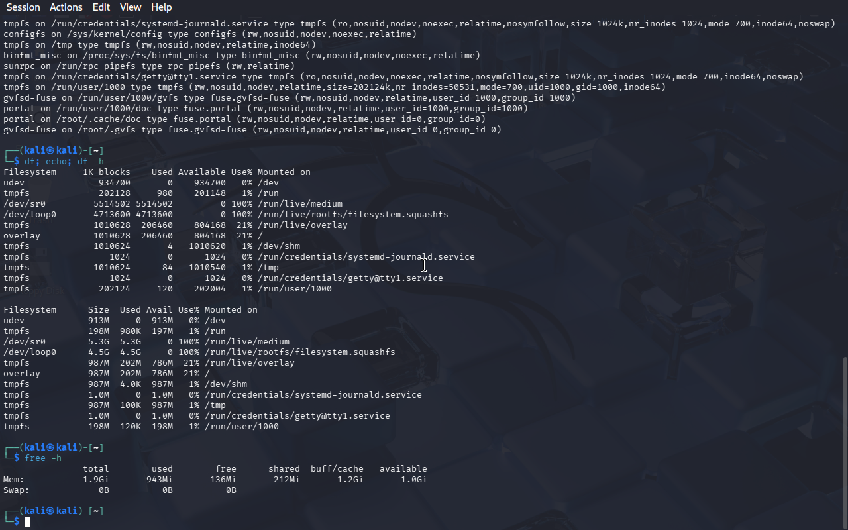
Task: Click the terminal's vertical scrollbar thumb
Action: 844,443
